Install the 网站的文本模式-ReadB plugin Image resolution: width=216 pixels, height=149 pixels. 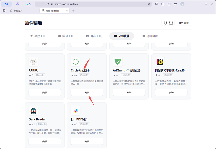[171, 92]
